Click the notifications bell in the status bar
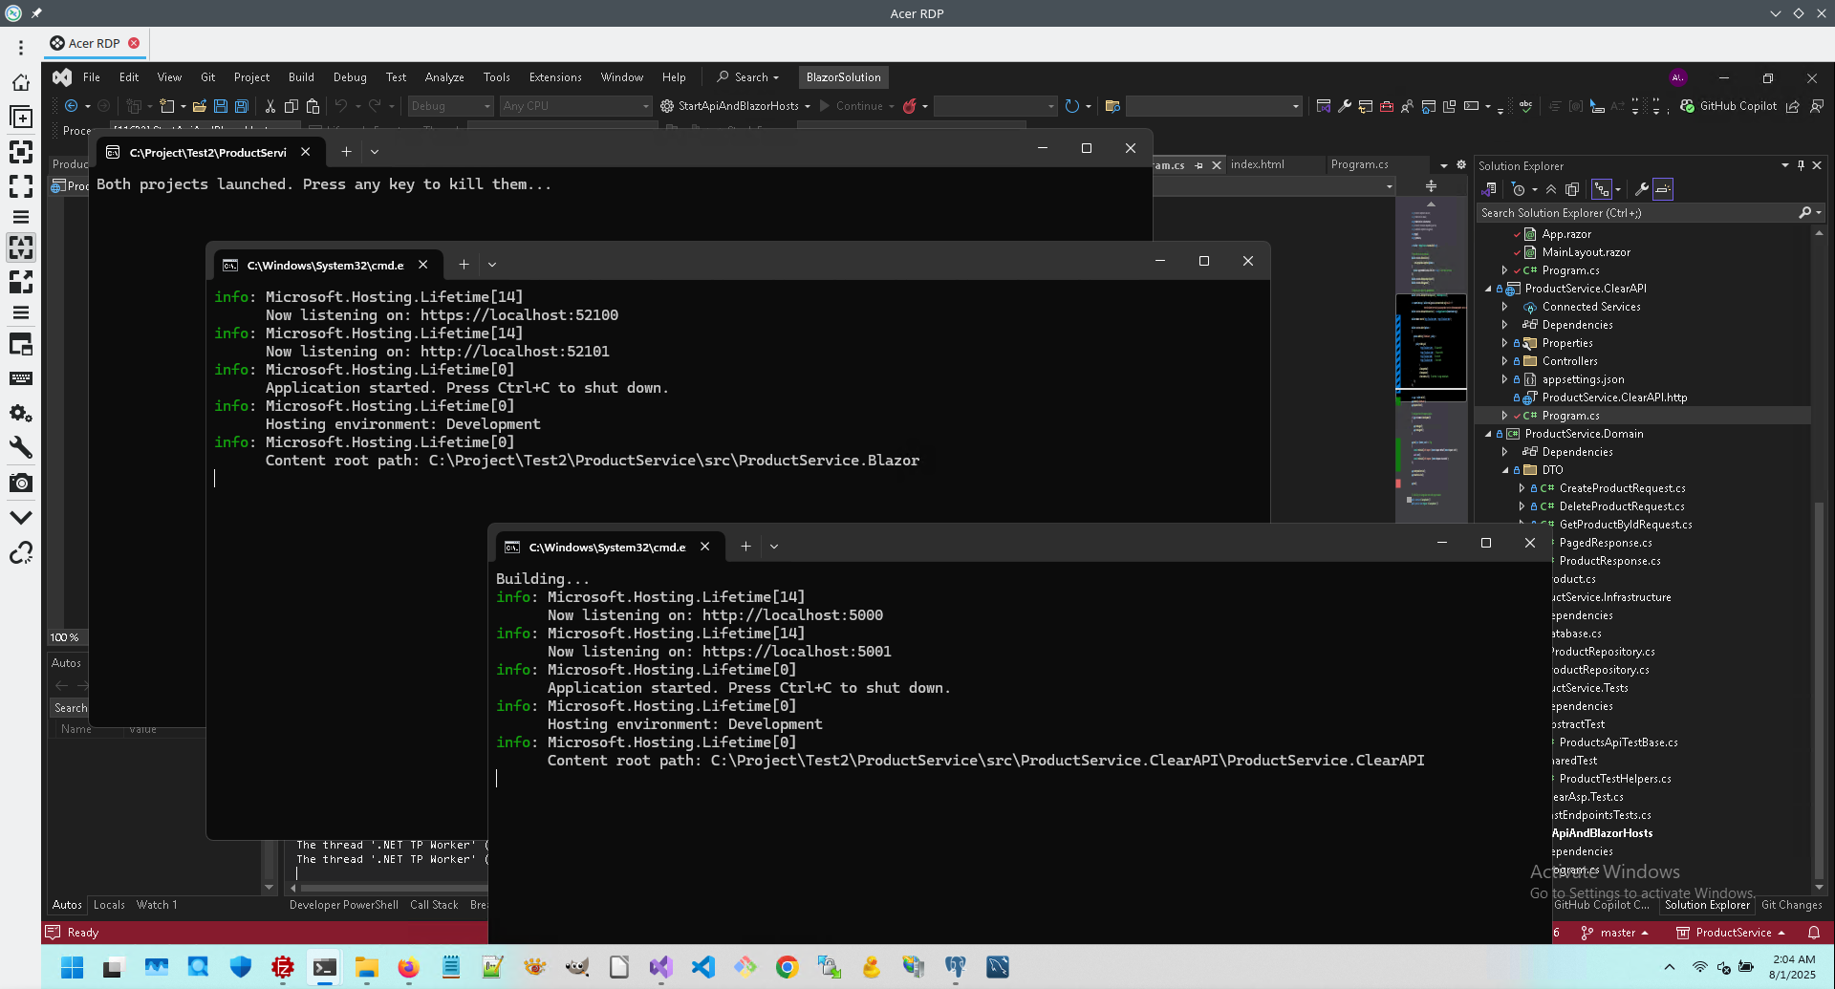 point(1814,933)
